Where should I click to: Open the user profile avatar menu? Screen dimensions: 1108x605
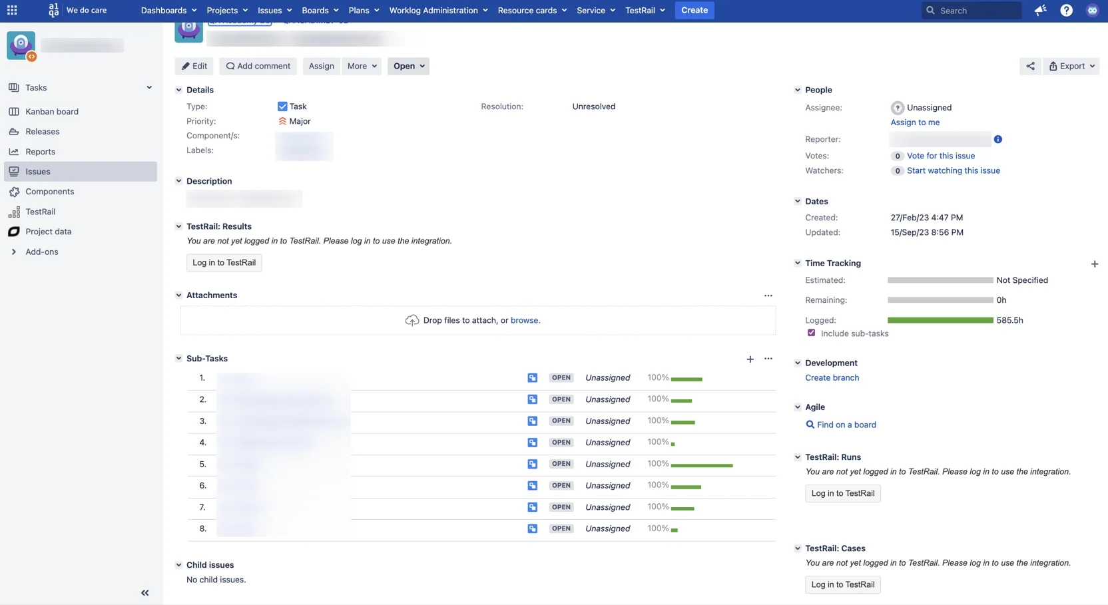coord(1092,10)
